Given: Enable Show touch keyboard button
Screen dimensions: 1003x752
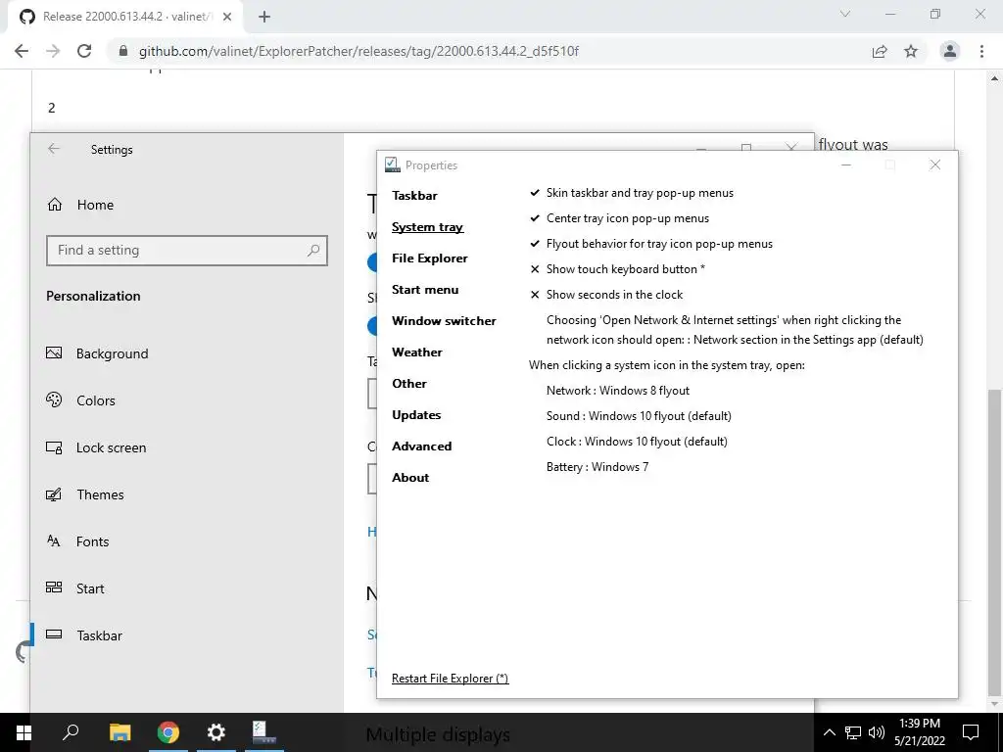Looking at the screenshot, I should tap(617, 269).
